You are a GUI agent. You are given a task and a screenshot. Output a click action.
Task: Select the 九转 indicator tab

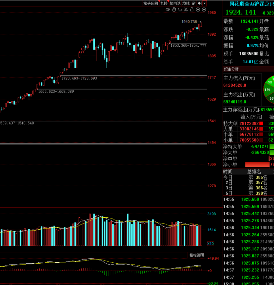tap(164, 3)
